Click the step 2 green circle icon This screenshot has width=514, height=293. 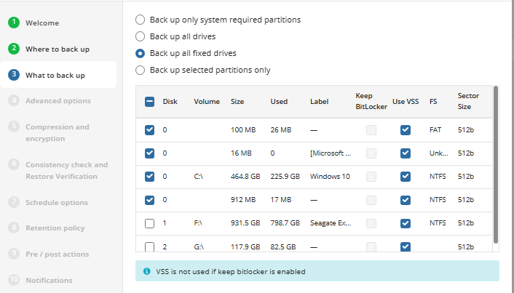pyautogui.click(x=14, y=49)
